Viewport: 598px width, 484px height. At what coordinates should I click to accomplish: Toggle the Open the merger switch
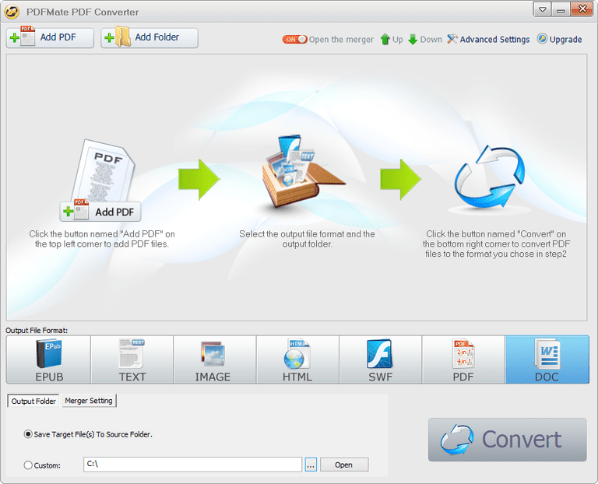(294, 39)
